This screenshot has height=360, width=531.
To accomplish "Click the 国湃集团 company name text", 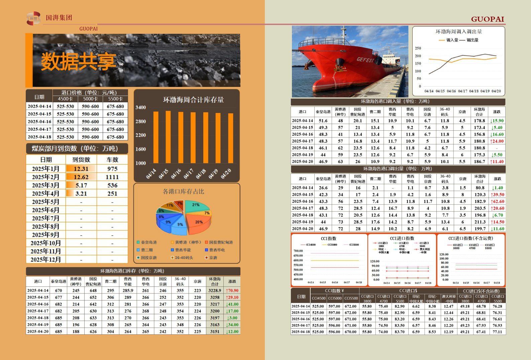I will [x=59, y=18].
